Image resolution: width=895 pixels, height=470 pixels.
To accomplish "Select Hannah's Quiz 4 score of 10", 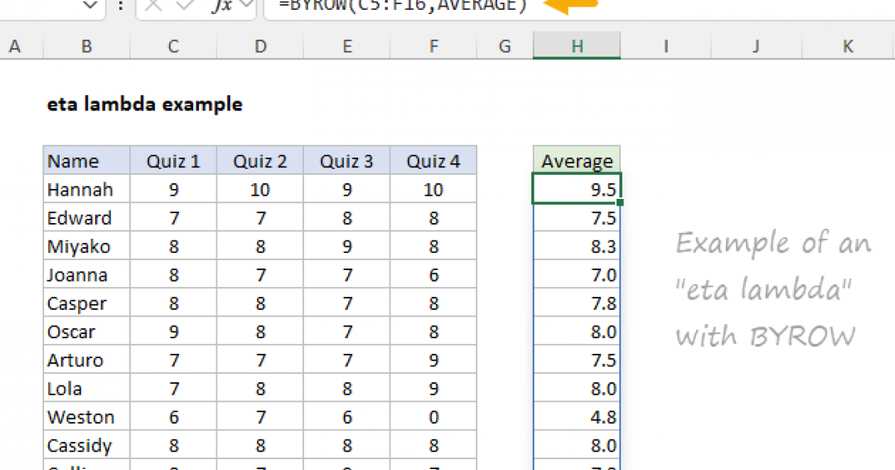I will click(x=433, y=189).
